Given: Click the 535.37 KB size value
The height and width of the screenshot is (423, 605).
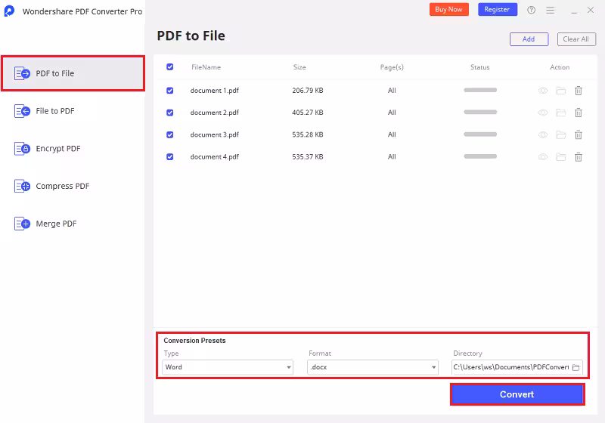Looking at the screenshot, I should (308, 157).
